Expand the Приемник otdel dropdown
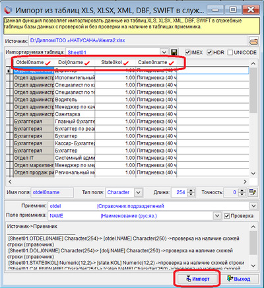The height and width of the screenshot is (288, 264). [253, 206]
